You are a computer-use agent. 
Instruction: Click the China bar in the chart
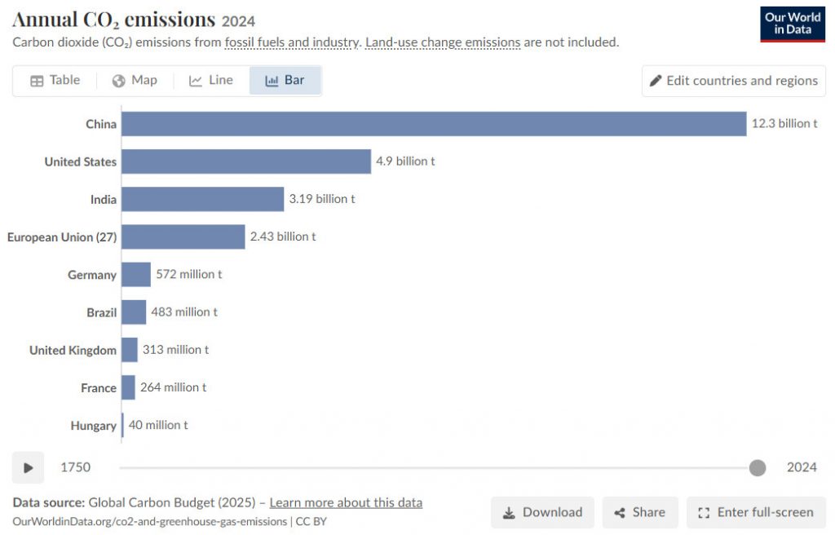pyautogui.click(x=434, y=124)
